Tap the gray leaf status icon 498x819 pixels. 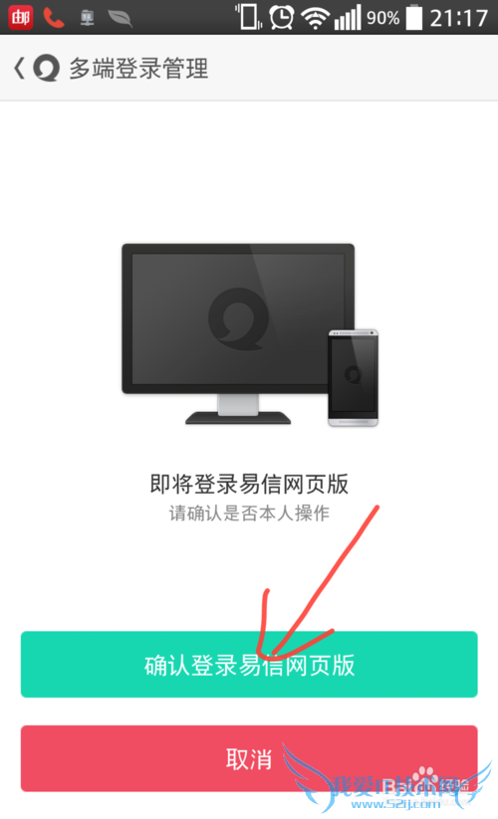click(x=120, y=18)
